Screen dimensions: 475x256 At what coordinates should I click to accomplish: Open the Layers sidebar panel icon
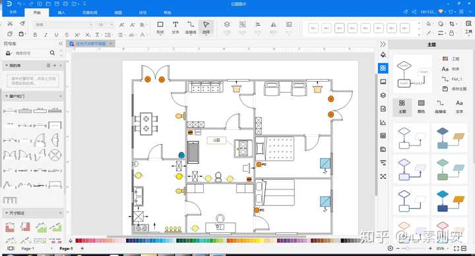click(x=383, y=95)
